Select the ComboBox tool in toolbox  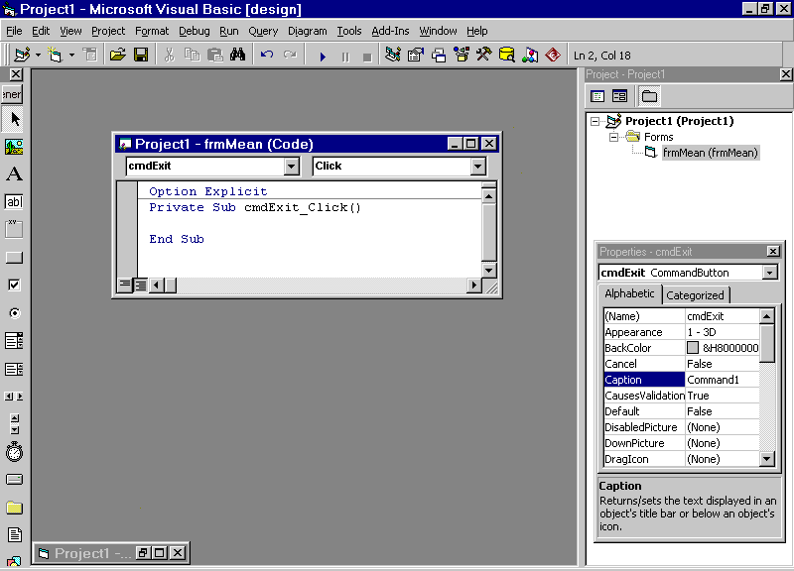tap(14, 341)
